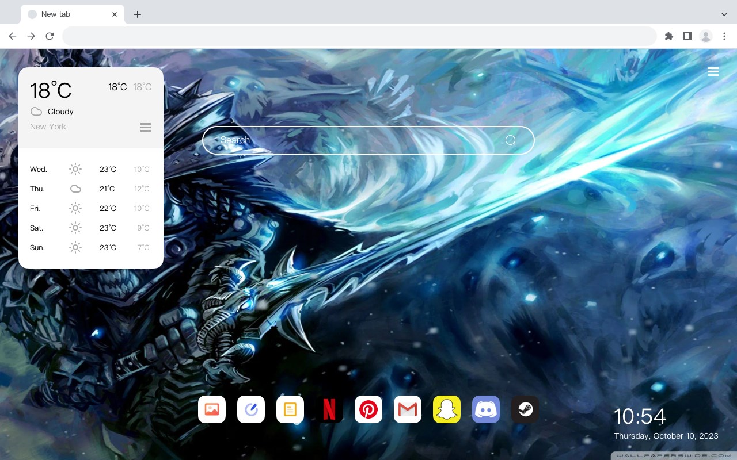The width and height of the screenshot is (737, 460).
Task: Click the New York location label
Action: click(x=48, y=126)
